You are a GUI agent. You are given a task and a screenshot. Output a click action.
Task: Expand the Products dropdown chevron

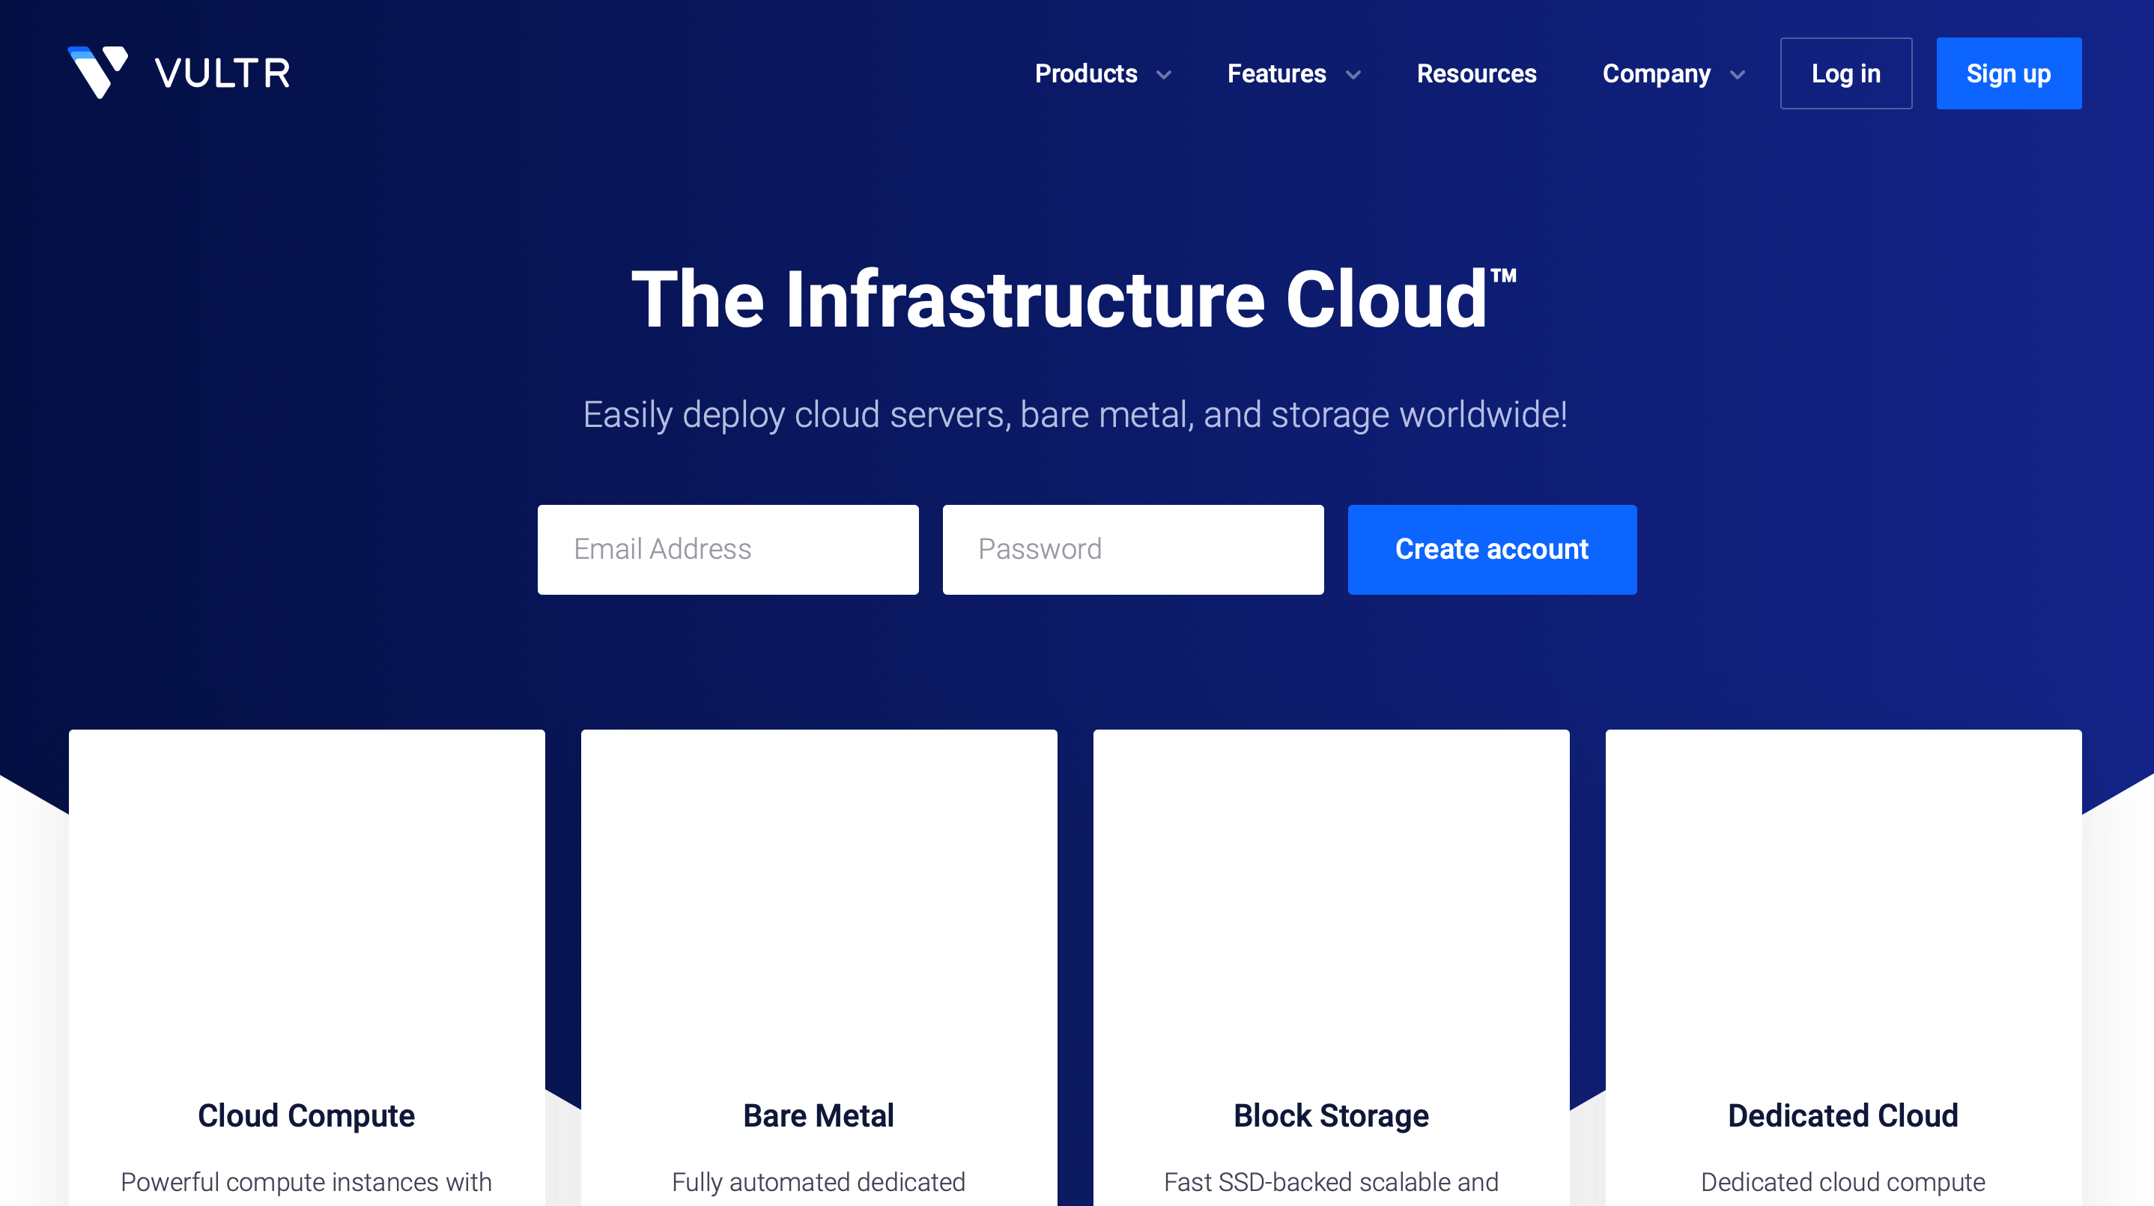pyautogui.click(x=1163, y=75)
